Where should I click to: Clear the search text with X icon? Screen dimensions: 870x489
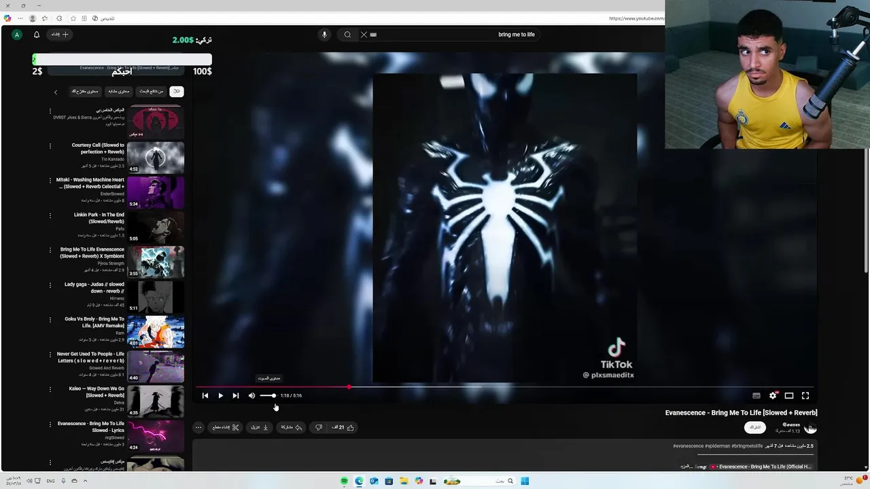[364, 35]
